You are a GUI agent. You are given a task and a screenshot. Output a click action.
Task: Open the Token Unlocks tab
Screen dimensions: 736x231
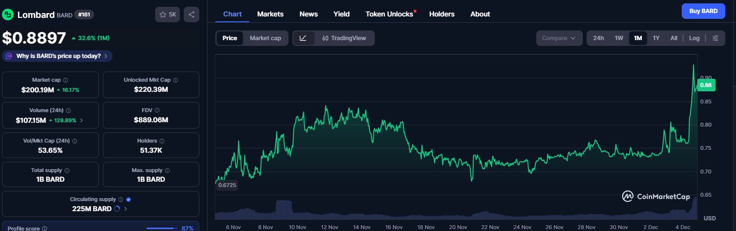point(389,14)
